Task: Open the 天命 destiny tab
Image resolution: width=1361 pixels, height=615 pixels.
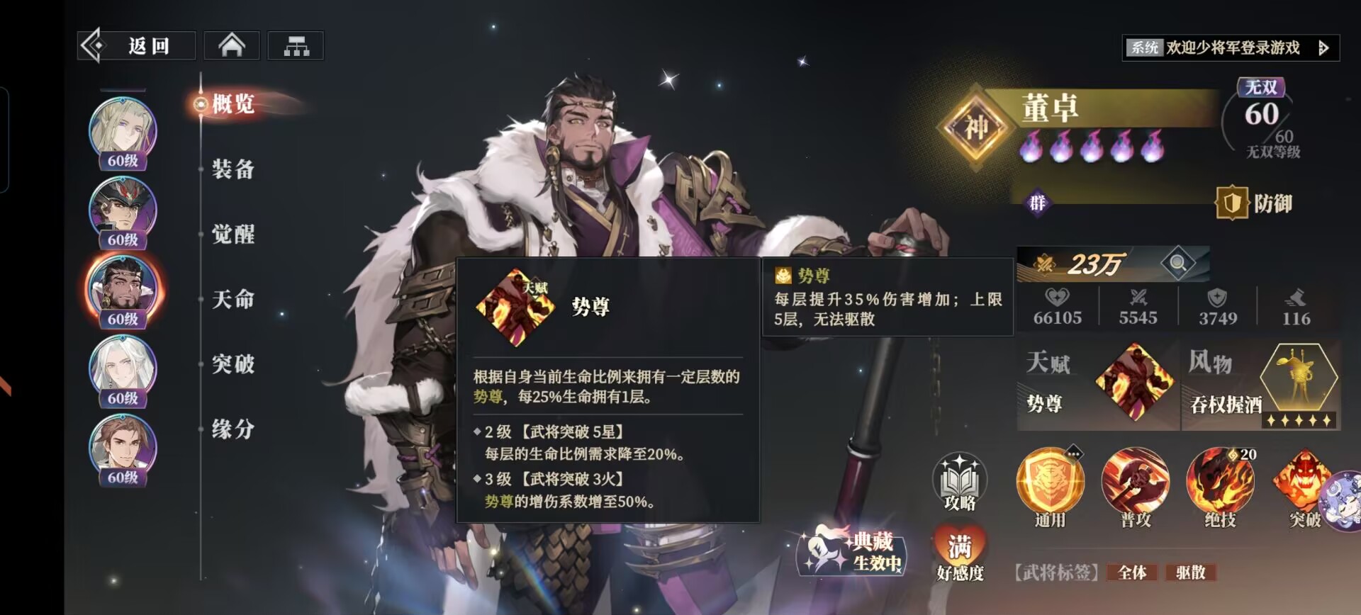Action: pyautogui.click(x=233, y=299)
